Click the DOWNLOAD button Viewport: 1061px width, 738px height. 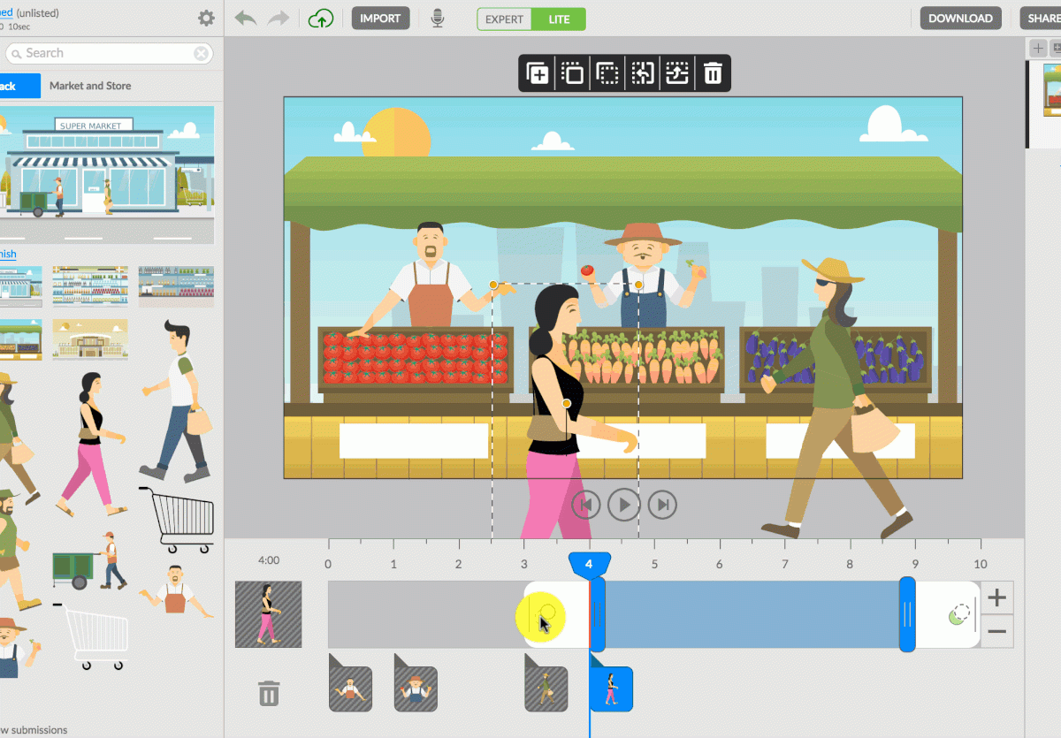(960, 19)
